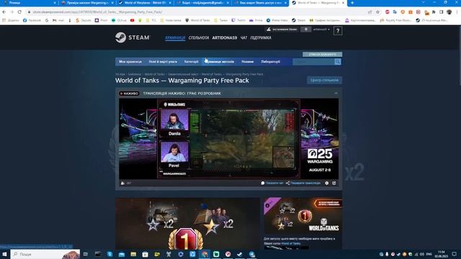Open a new browser tab
Image resolution: width=461 pixels, height=259 pixels.
coord(352,3)
